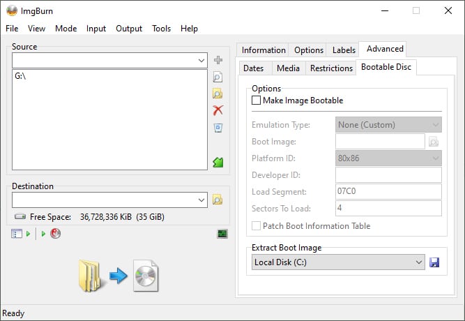Click the image information window icon
Screen dimensions: 465x321
[x=17, y=234]
